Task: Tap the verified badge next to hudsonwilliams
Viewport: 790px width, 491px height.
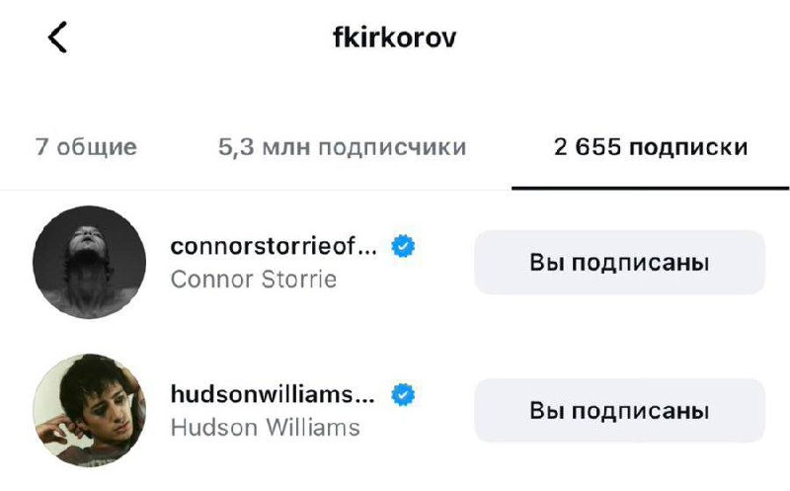Action: (x=403, y=395)
